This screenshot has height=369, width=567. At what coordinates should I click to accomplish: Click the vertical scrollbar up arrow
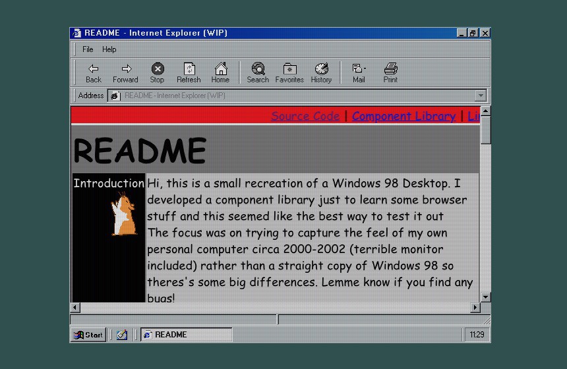tap(486, 111)
